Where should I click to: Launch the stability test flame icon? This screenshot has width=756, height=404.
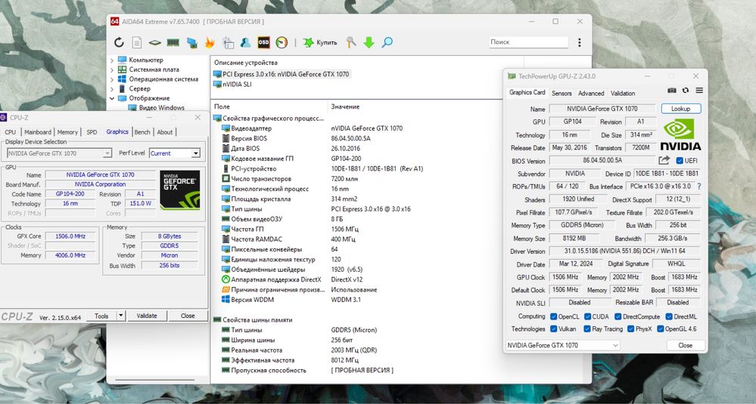coord(210,42)
